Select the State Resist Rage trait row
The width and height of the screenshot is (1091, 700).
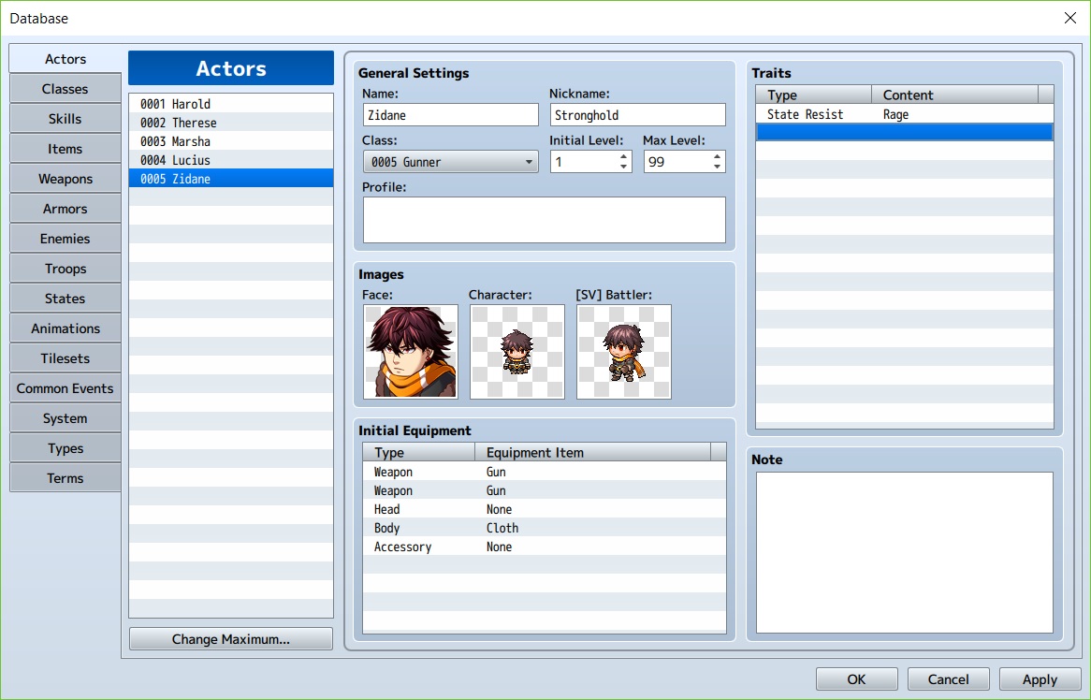[x=903, y=114]
